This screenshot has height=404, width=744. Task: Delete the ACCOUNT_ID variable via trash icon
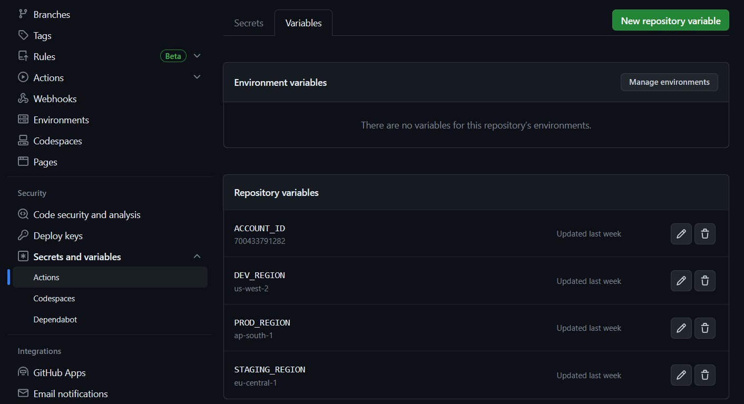coord(704,234)
